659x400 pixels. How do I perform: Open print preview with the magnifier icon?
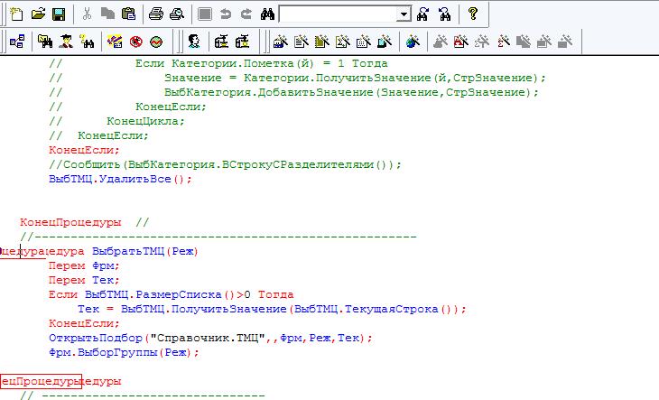[x=175, y=14]
